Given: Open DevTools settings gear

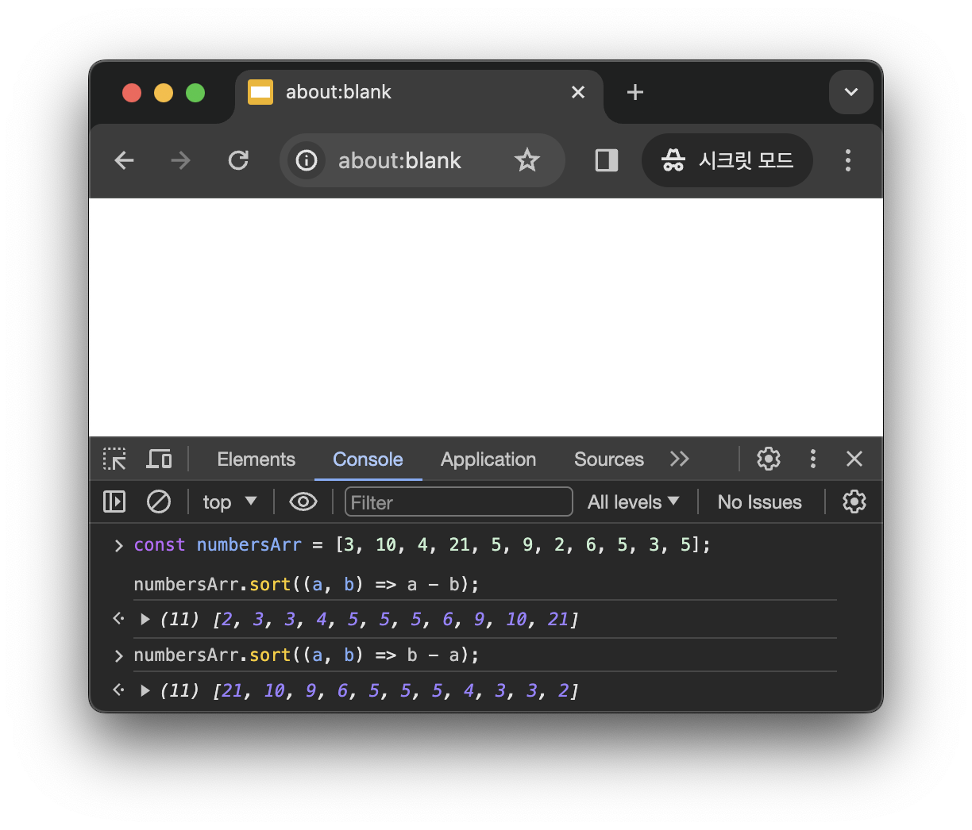Looking at the screenshot, I should coord(769,459).
